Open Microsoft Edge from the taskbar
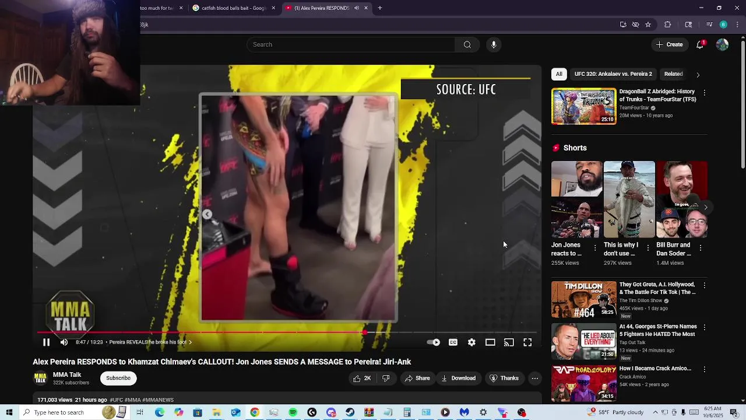 [x=160, y=412]
